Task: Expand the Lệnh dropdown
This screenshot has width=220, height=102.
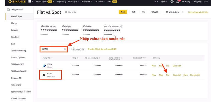Action: coord(164,2)
